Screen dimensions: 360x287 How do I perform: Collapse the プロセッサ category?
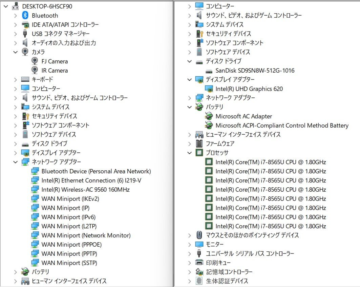coord(189,153)
